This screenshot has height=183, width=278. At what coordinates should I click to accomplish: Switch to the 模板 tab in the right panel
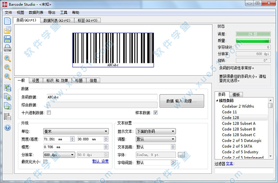click(x=236, y=95)
